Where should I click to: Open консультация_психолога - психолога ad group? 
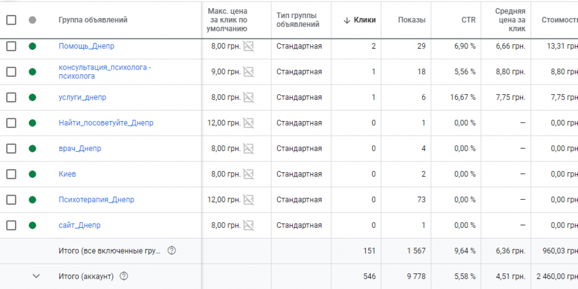105,72
